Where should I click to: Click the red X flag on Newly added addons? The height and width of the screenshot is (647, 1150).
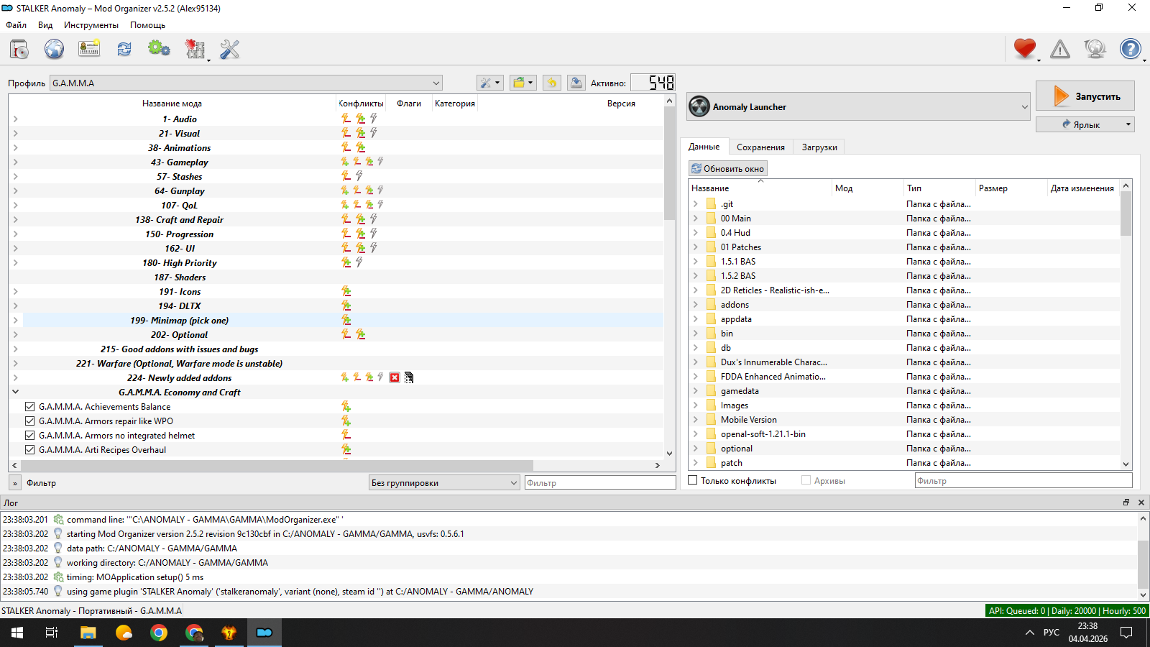[395, 377]
